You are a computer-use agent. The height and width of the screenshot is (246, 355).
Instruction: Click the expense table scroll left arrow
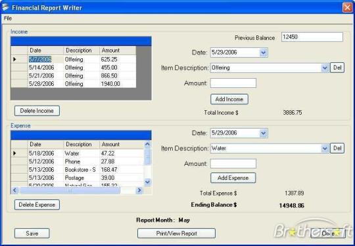click(14, 190)
